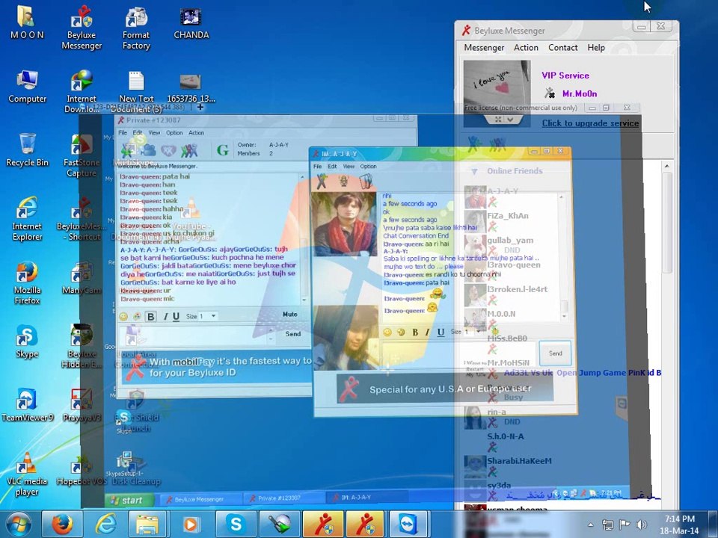Toggle Bold in IM A-J-A-Y window

(415, 332)
